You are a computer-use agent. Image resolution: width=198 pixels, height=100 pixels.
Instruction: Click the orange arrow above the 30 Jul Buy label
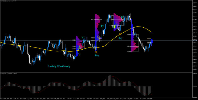point(96,52)
